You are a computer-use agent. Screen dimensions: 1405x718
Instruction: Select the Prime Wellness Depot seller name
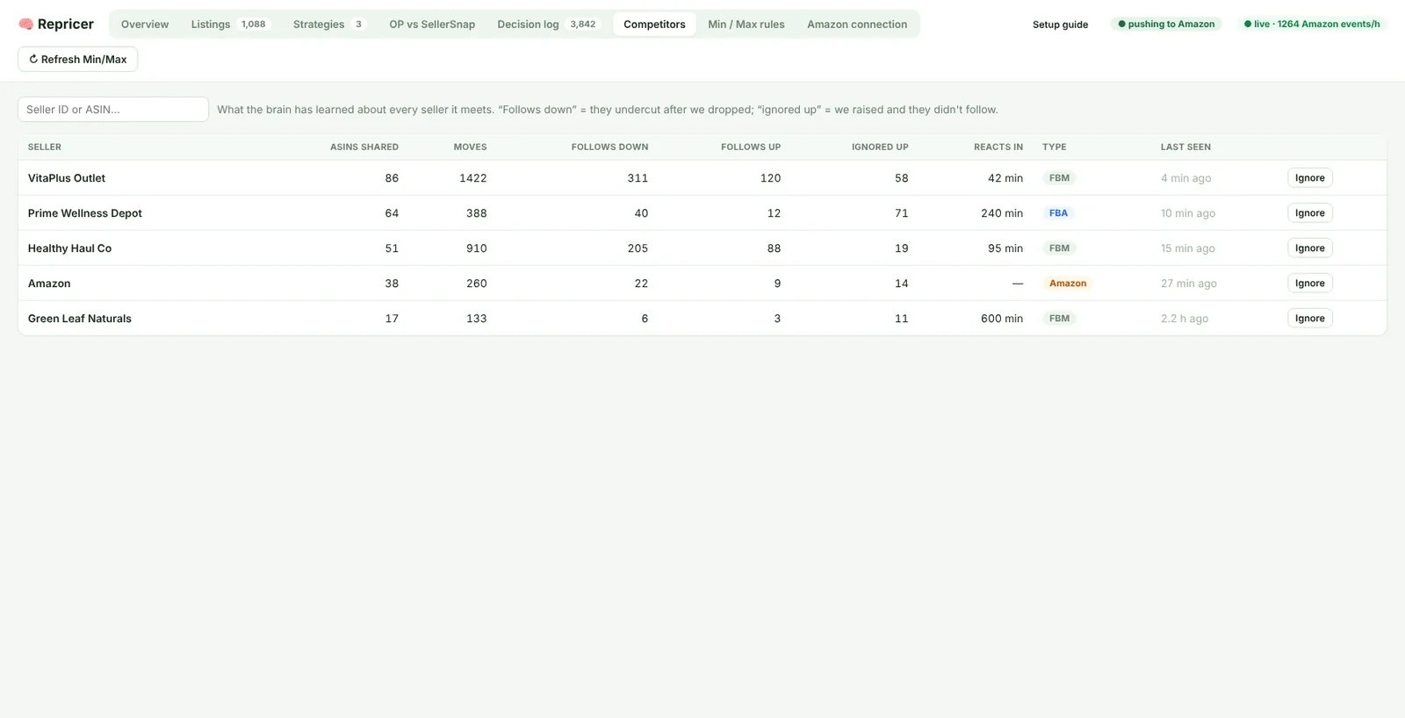click(x=85, y=212)
